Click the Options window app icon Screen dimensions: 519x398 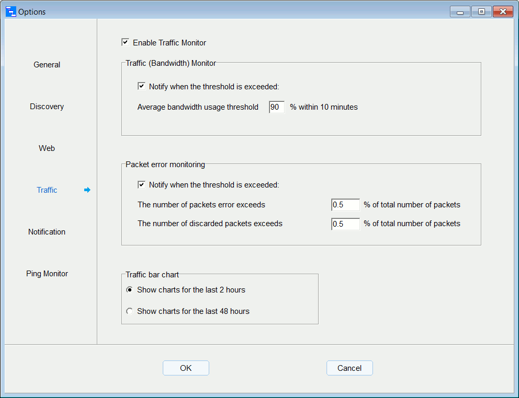point(10,11)
